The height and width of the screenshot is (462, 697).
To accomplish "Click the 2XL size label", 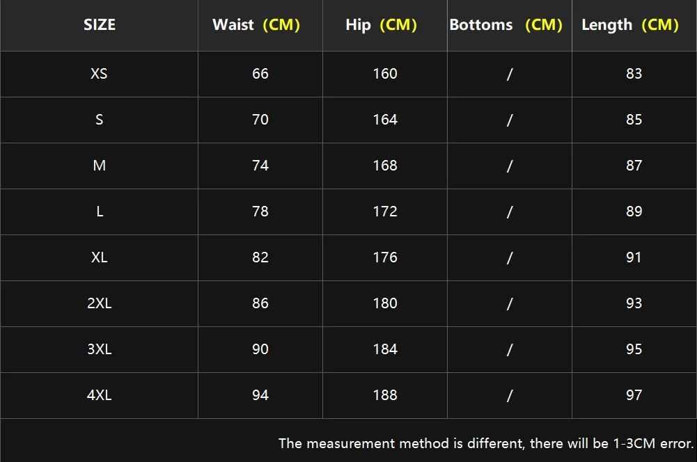I will [100, 303].
